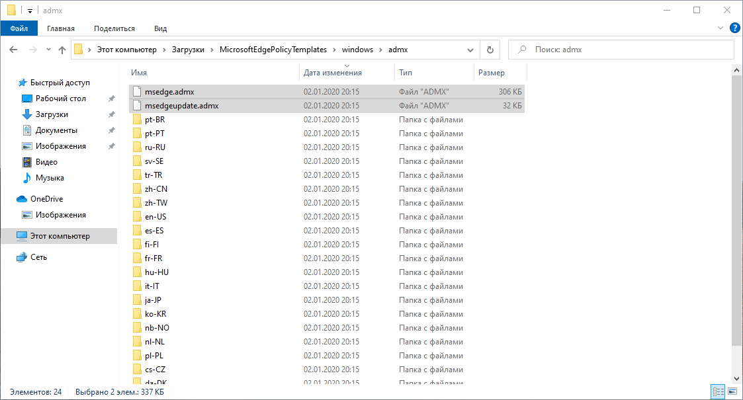
Task: Switch to the Вид ribbon tab
Action: click(x=159, y=28)
